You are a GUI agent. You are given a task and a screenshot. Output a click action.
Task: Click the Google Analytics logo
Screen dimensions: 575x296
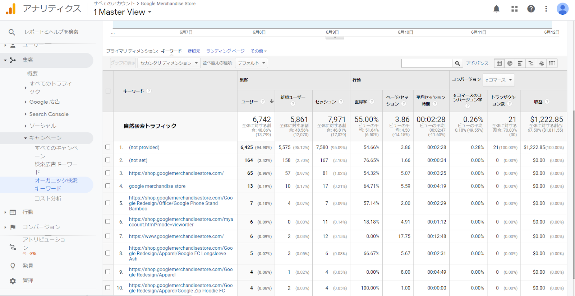pyautogui.click(x=11, y=9)
